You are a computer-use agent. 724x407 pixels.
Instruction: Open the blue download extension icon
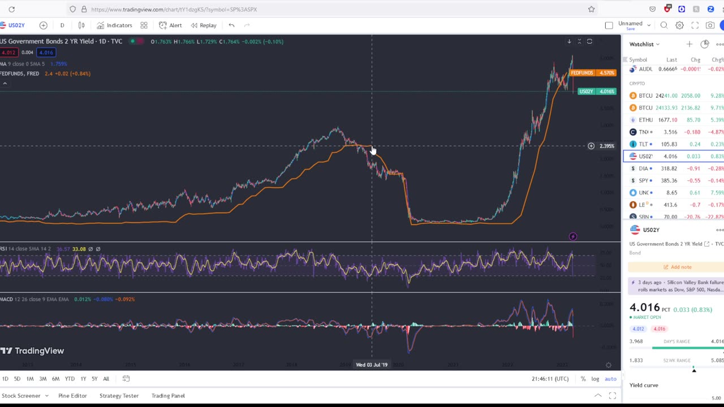682,9
